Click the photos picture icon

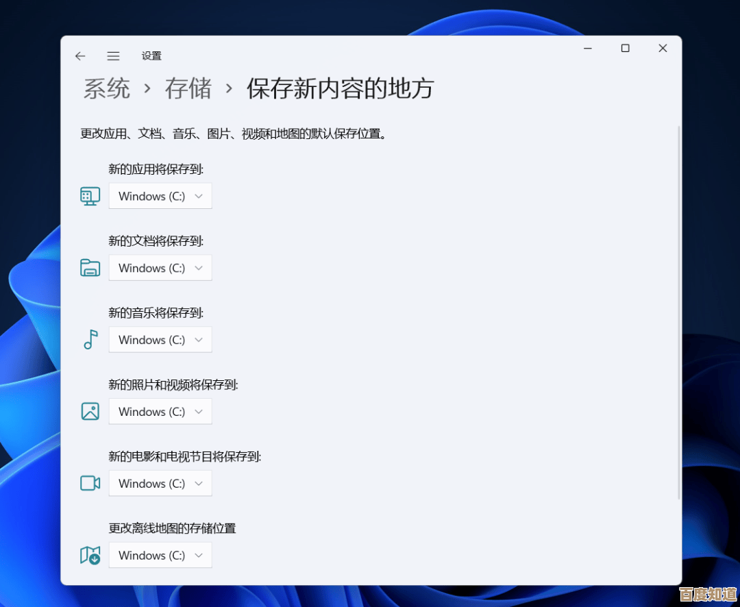[x=90, y=411]
